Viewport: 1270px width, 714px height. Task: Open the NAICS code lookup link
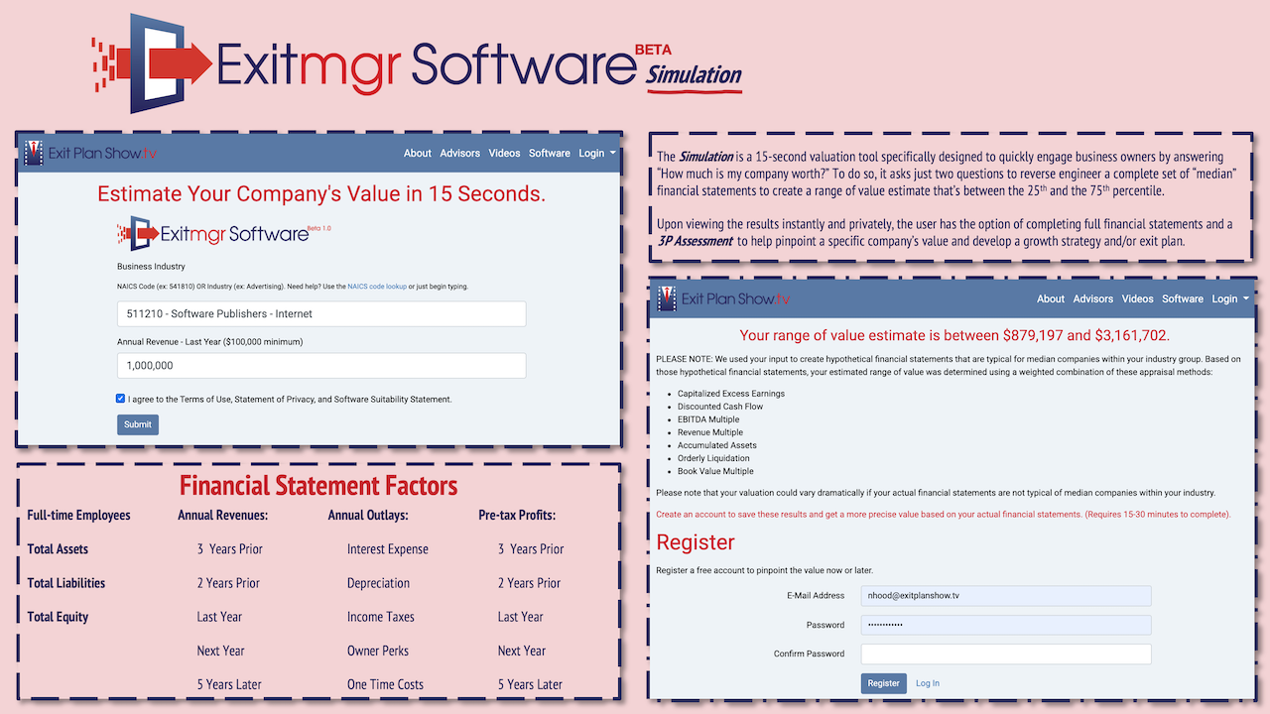coord(377,287)
